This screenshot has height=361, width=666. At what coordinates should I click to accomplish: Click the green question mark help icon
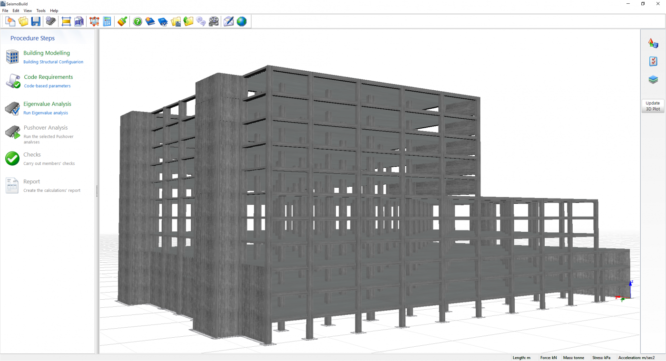[x=137, y=21]
